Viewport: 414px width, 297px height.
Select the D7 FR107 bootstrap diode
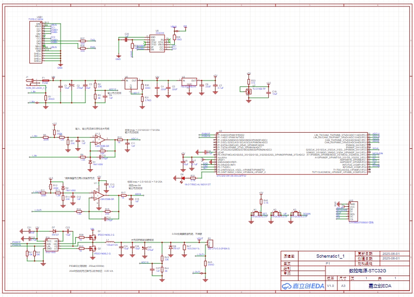[54, 231]
